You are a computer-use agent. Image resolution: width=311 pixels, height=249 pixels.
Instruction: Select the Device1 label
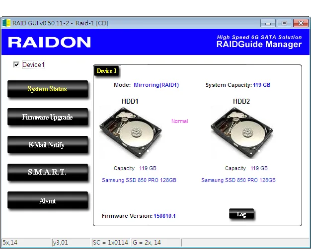(x=33, y=65)
